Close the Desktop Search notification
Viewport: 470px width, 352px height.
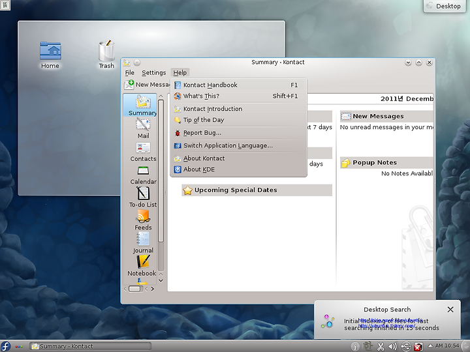450,310
